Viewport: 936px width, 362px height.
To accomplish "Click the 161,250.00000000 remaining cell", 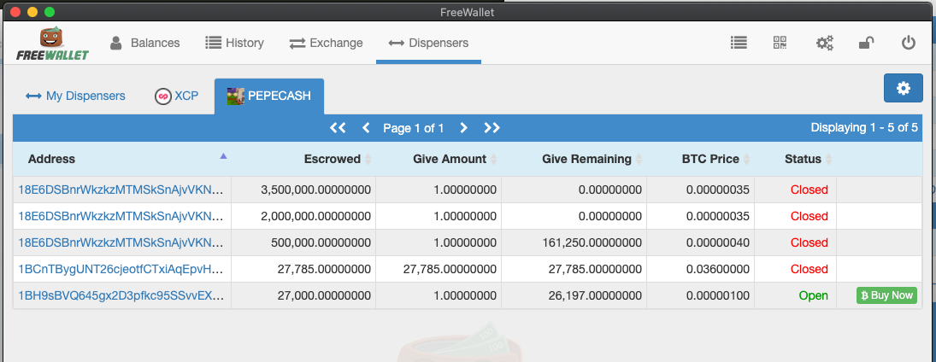I will (574, 242).
